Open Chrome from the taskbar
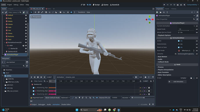Viewport: 200px width, 112px height. [114, 110]
